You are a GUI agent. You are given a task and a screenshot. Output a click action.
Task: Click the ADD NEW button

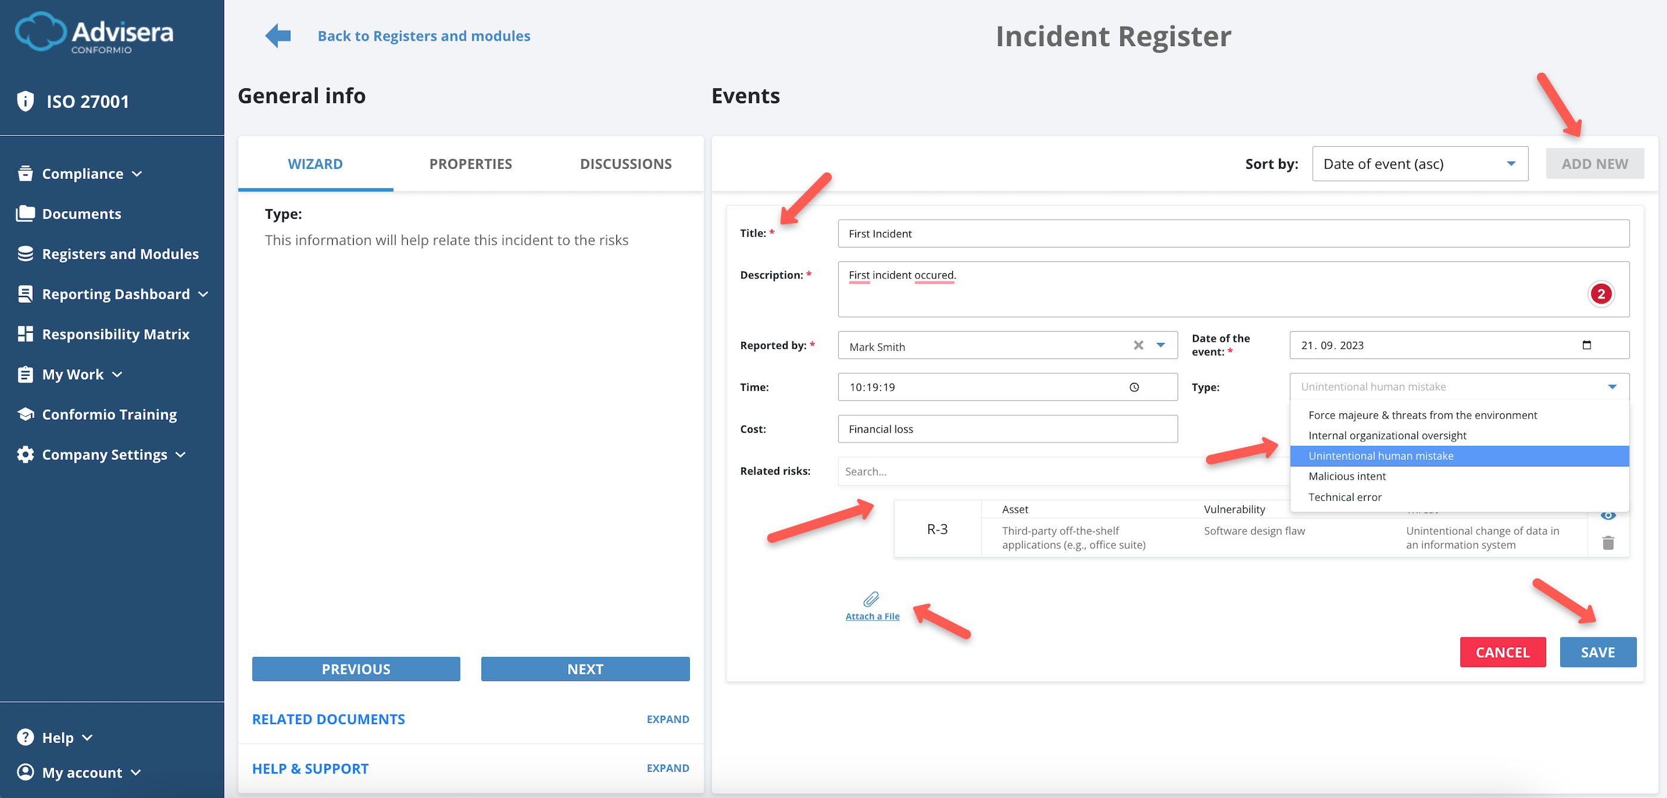tap(1594, 164)
